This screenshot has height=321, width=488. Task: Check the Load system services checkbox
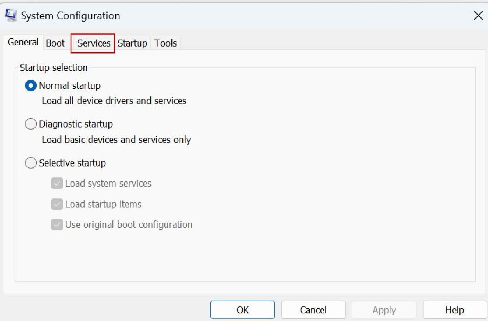(x=57, y=183)
